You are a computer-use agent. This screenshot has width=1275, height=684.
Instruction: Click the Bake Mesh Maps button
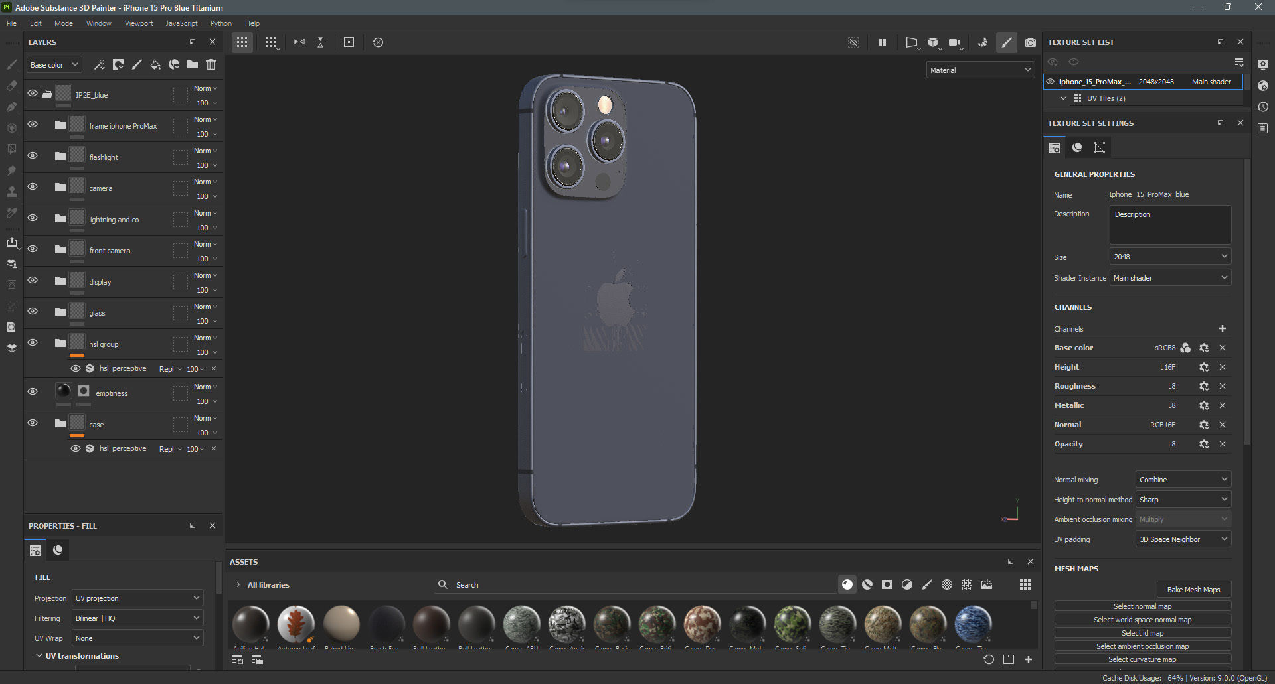(x=1193, y=589)
